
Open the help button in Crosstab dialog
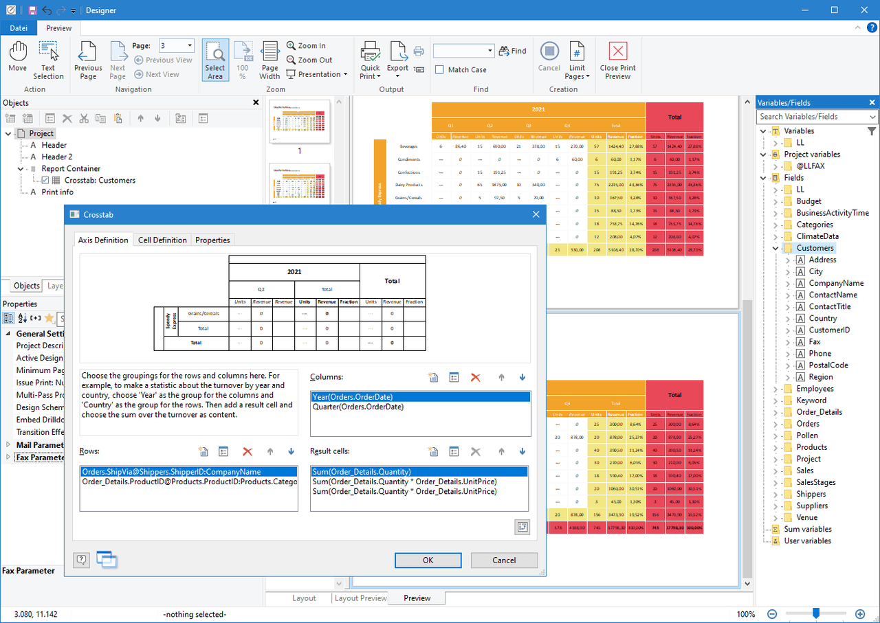81,560
